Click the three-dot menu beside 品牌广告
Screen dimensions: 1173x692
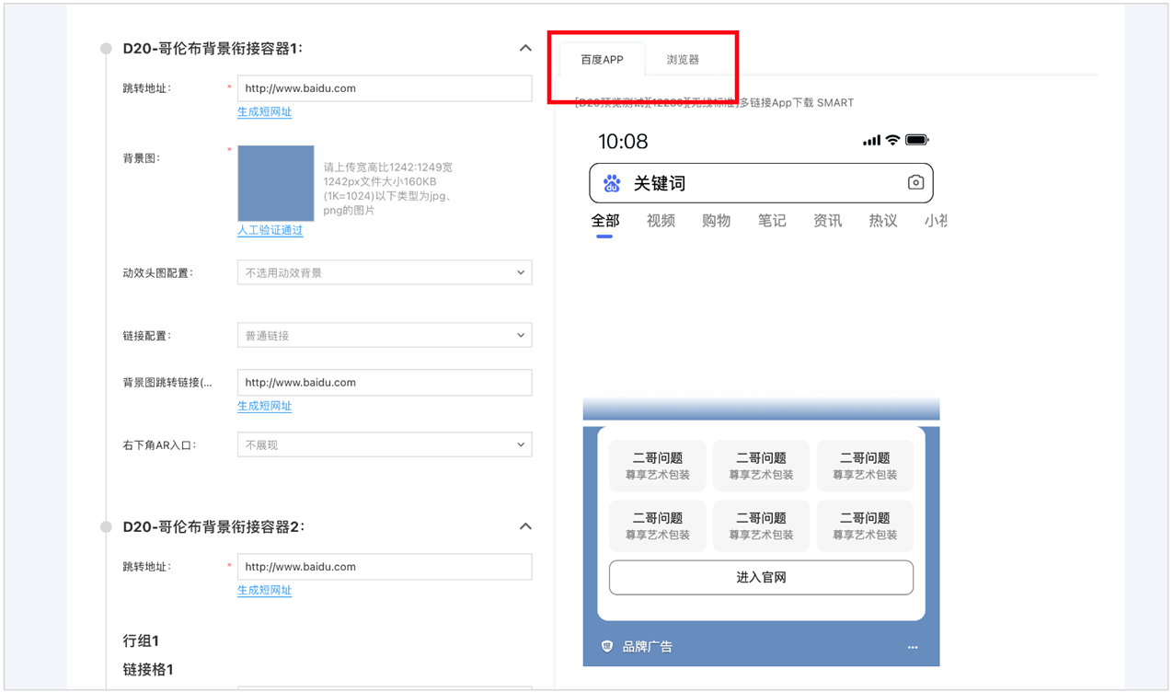pyautogui.click(x=913, y=647)
